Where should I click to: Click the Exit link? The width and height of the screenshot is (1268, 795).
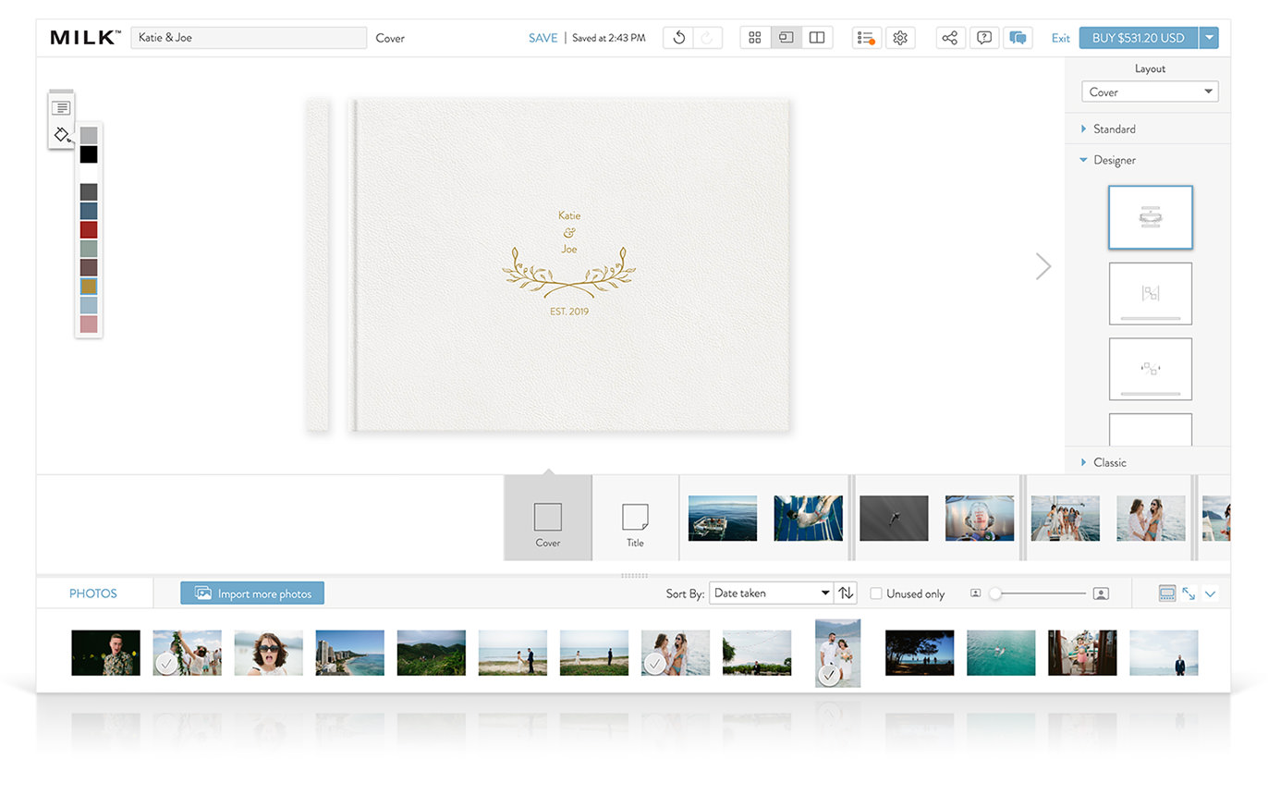point(1061,38)
